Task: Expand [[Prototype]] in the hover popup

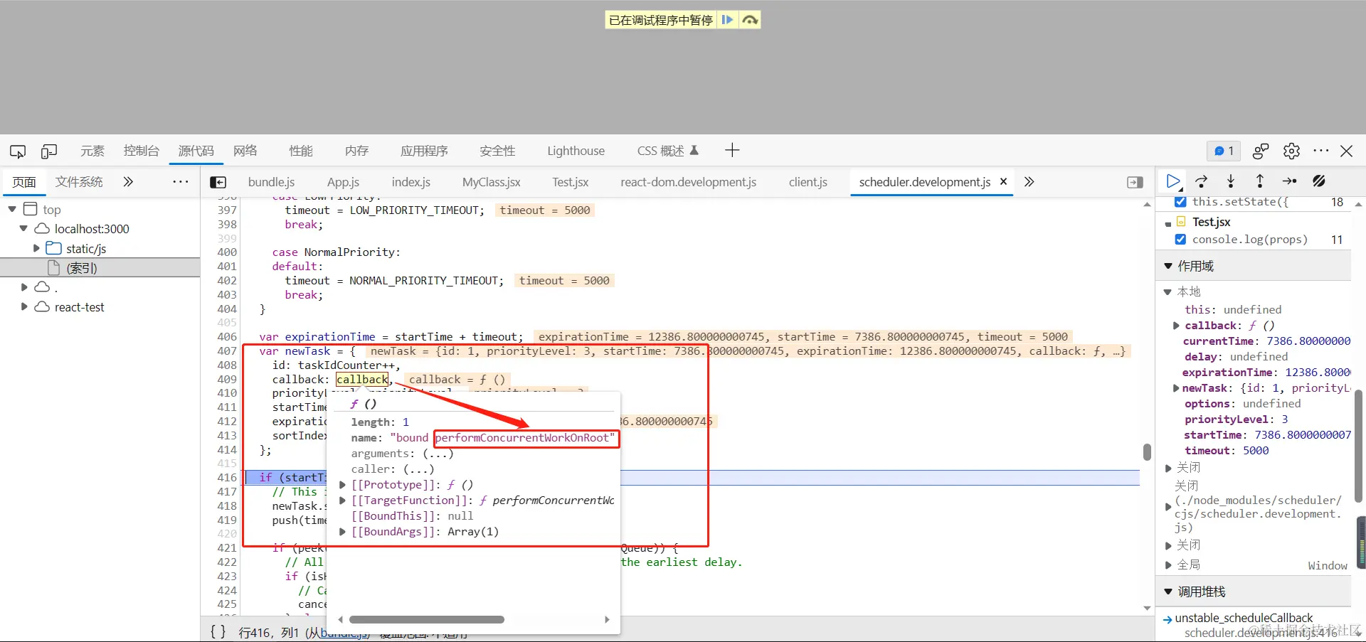Action: click(x=342, y=485)
